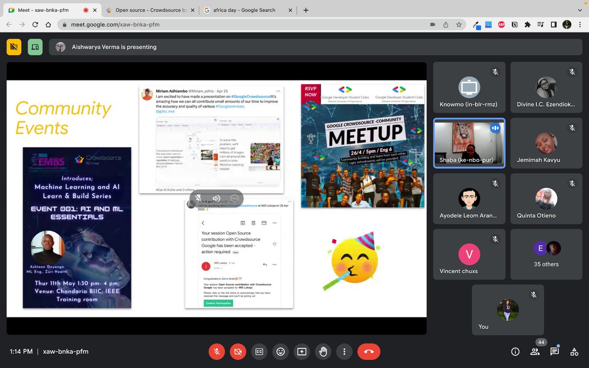Viewport: 589px width, 368px height.
Task: Close the Meet tab
Action: coord(95,10)
